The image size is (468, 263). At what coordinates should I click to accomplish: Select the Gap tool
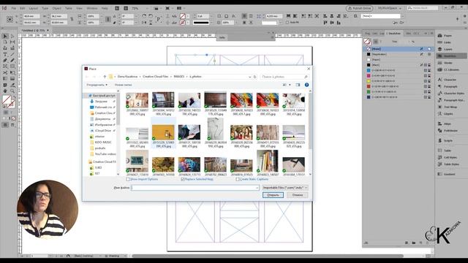pos(12,42)
